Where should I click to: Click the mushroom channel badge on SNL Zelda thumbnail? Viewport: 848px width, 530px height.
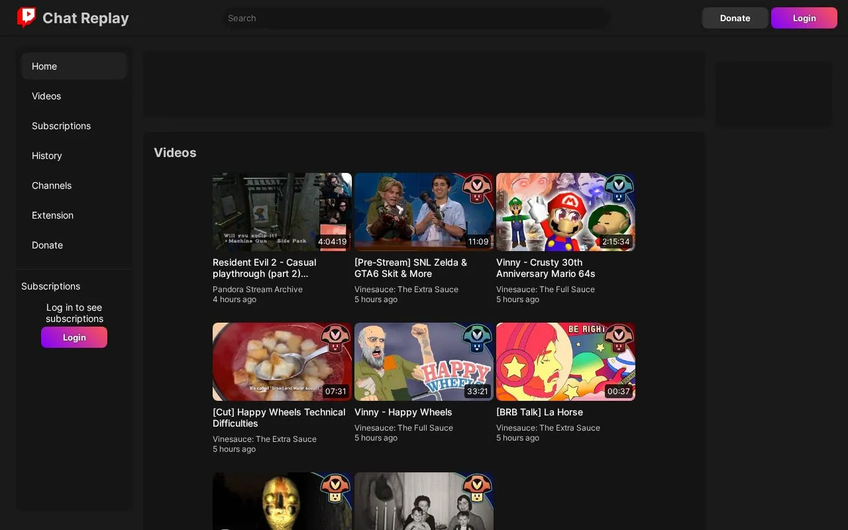click(477, 189)
